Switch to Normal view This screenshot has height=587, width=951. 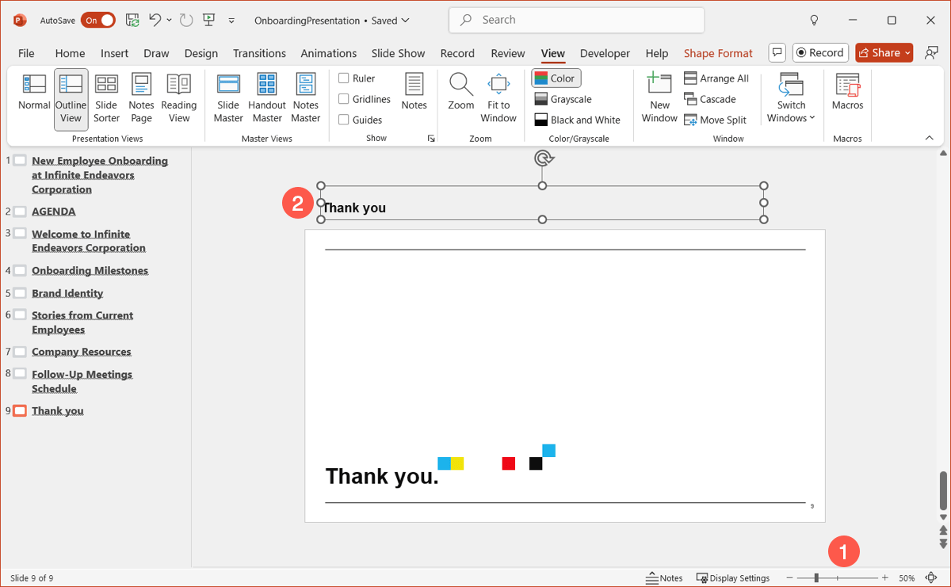tap(34, 93)
